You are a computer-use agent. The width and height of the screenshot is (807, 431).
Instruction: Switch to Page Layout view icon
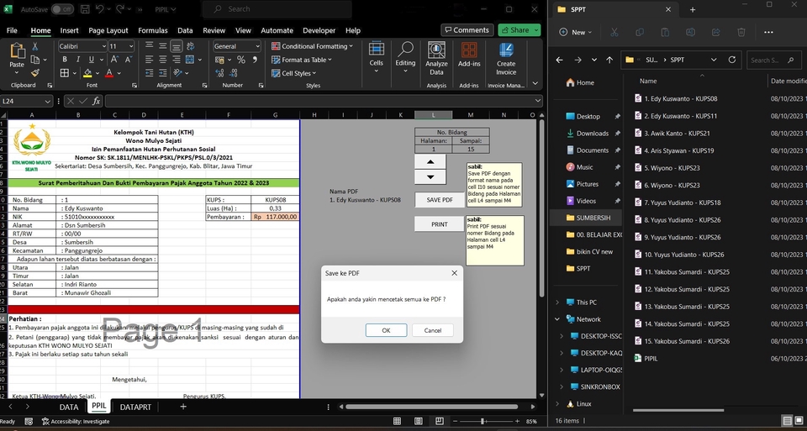click(418, 421)
